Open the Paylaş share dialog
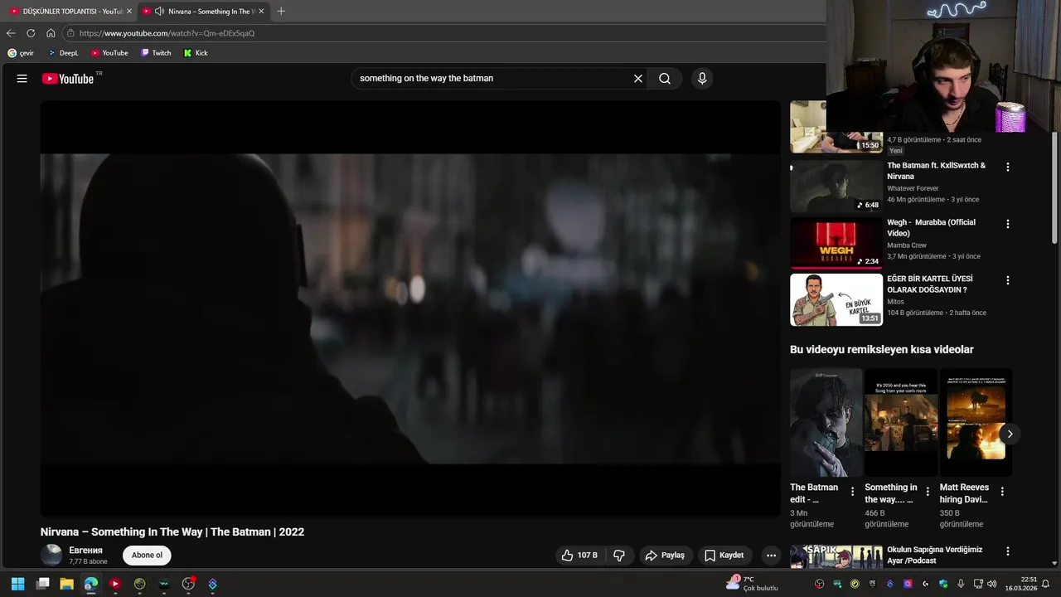This screenshot has width=1061, height=597. [x=665, y=555]
